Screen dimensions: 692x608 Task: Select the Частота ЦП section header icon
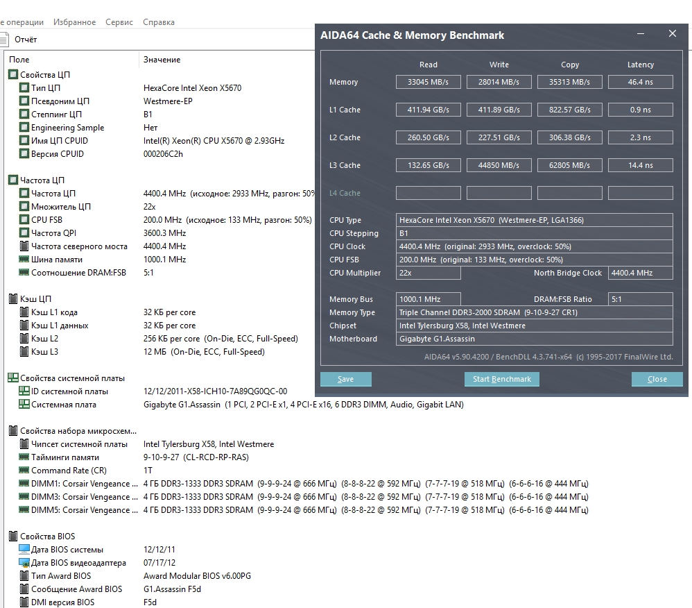pyautogui.click(x=13, y=180)
